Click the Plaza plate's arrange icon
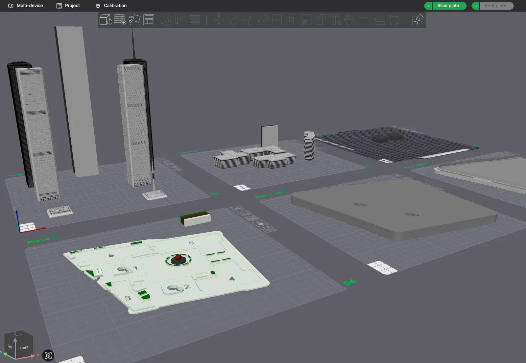The height and width of the screenshot is (363, 526). (252, 218)
